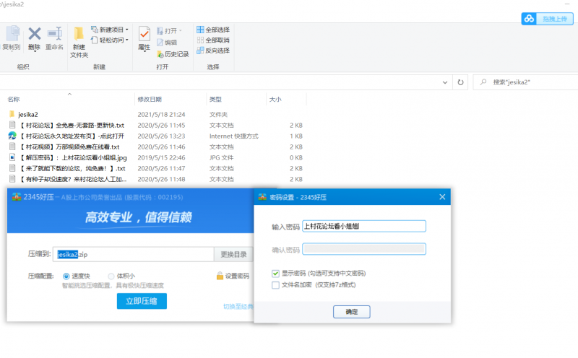Enable the 文件名加密 checkbox
Screen dimensions: 578x358
click(x=275, y=285)
